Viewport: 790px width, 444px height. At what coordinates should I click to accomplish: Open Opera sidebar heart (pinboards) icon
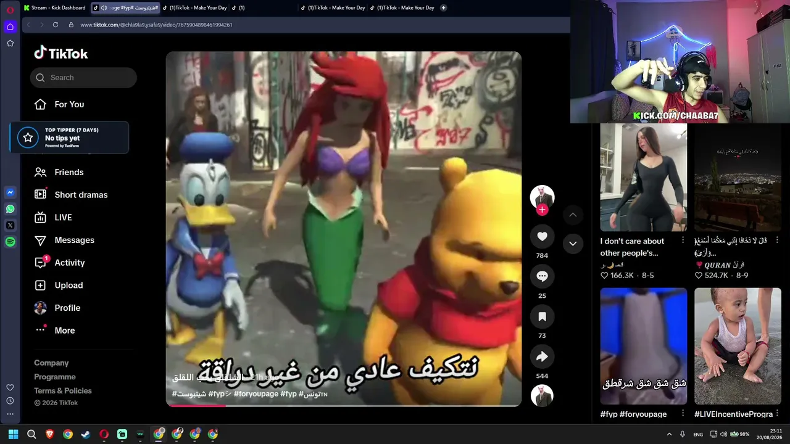coord(10,387)
